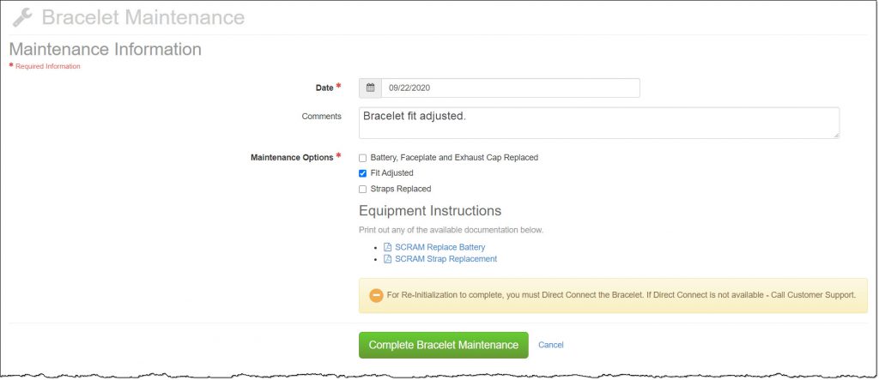The height and width of the screenshot is (380, 879).
Task: Click PDF icon beside SCRAM Replace Battery
Action: tap(387, 247)
